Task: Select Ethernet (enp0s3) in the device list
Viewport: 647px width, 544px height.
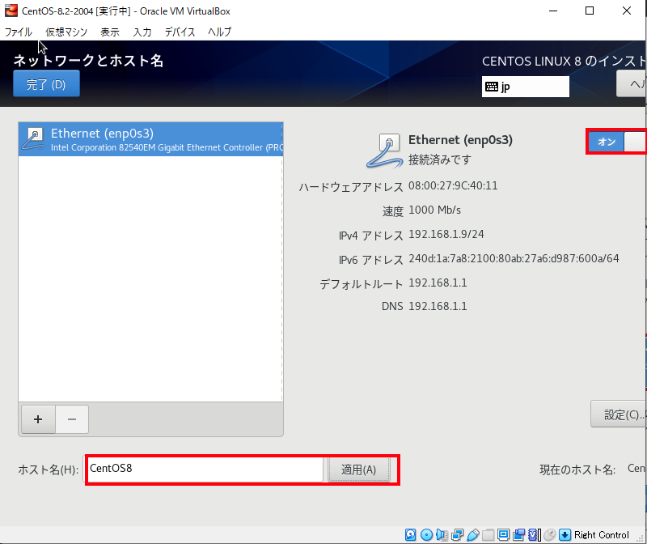Action: coord(150,139)
